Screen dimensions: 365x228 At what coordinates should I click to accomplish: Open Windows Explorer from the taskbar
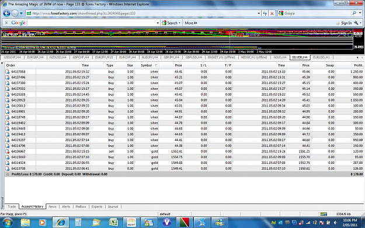coord(25,223)
